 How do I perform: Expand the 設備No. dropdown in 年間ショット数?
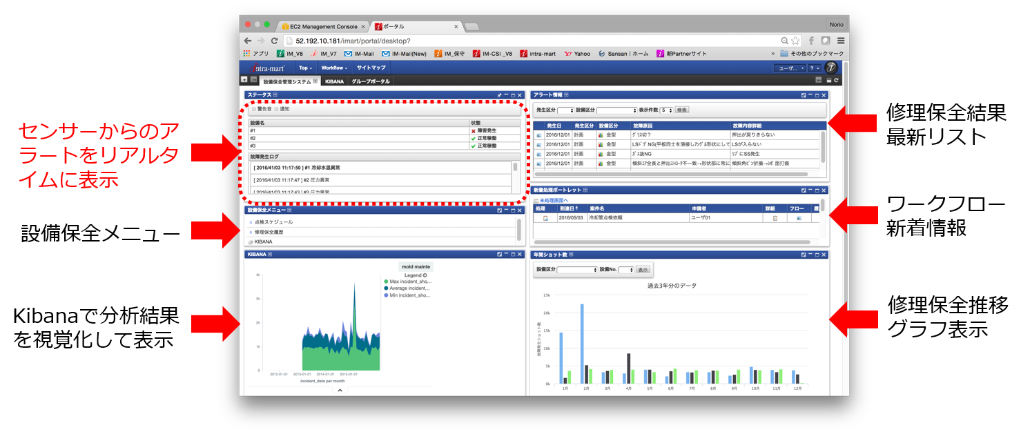tap(625, 270)
